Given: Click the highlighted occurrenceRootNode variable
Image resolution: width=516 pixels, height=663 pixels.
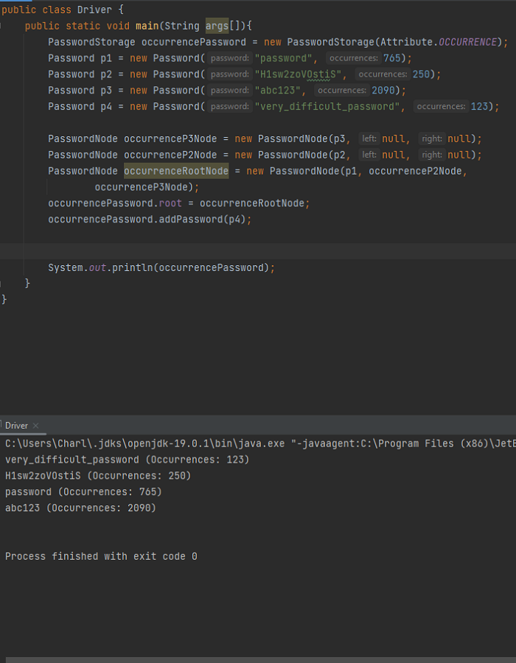Looking at the screenshot, I should coord(176,171).
